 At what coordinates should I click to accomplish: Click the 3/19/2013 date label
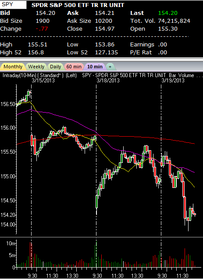pos(173,81)
